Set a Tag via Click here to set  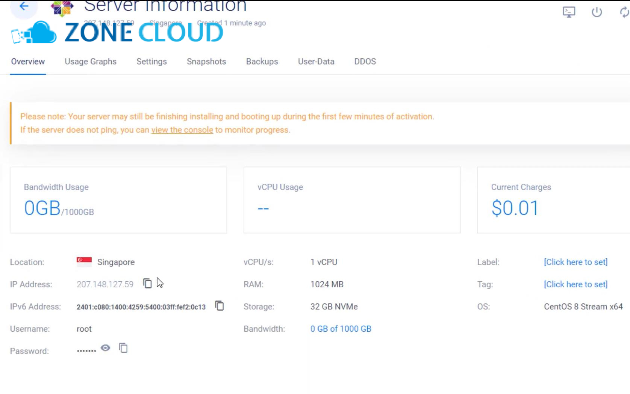click(x=576, y=284)
